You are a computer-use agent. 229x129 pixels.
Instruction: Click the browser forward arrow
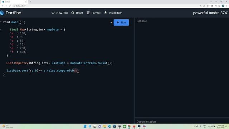(x=6, y=6)
